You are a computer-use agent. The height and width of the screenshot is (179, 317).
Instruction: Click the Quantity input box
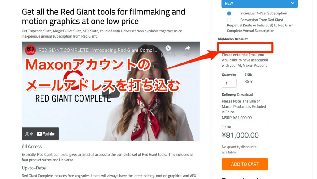tap(229, 83)
